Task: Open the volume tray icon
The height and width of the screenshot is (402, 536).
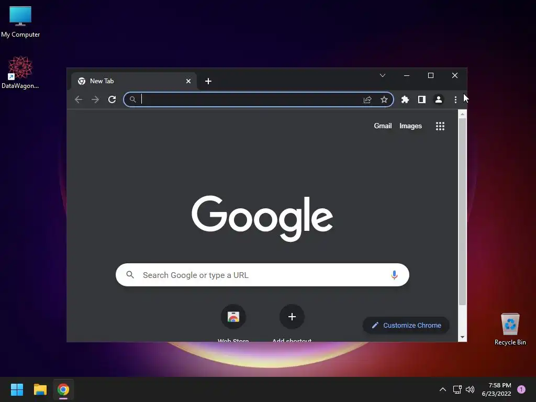Action: click(471, 389)
